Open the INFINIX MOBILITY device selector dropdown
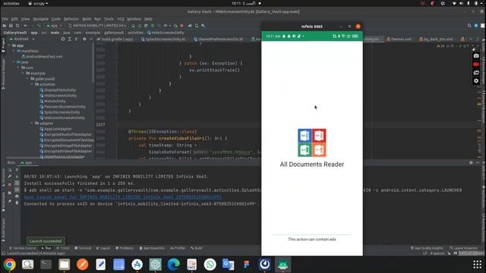Image resolution: width=486 pixels, height=273 pixels. click(x=97, y=26)
